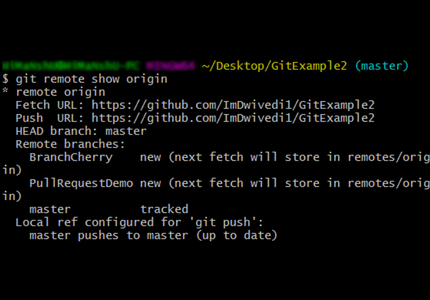This screenshot has width=430, height=300.
Task: Select the BranchCherry remote branch name
Action: click(71, 157)
